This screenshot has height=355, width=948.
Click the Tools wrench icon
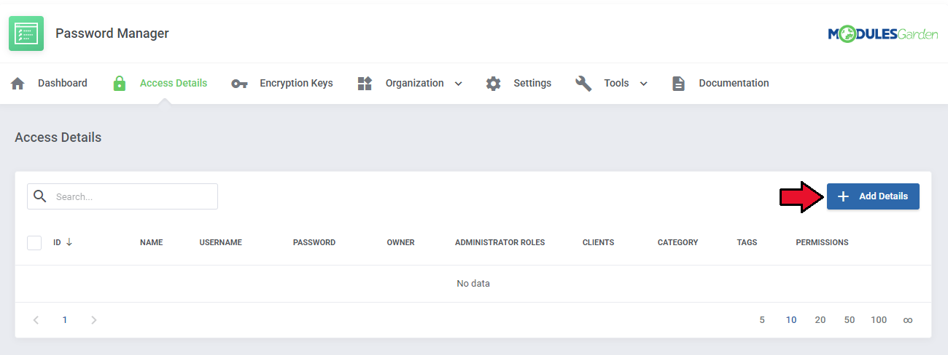[x=583, y=83]
